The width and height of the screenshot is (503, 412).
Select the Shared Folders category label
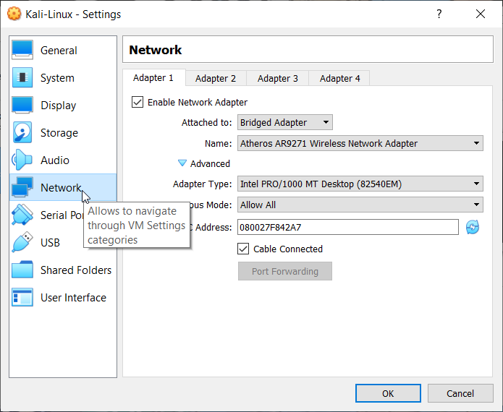[76, 270]
